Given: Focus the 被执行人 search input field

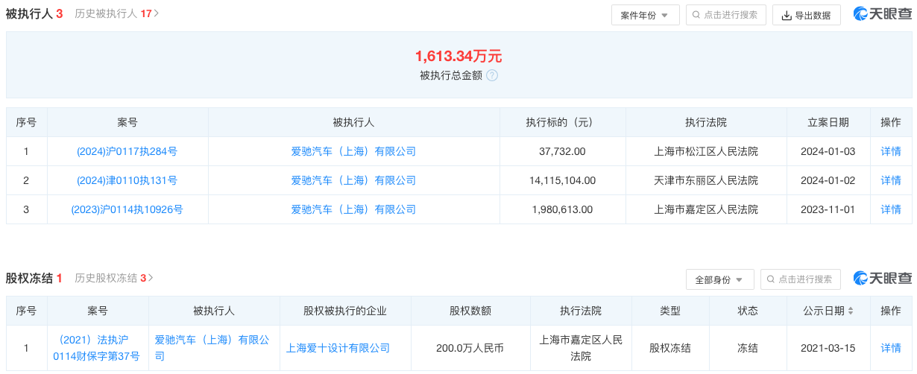Looking at the screenshot, I should point(726,15).
